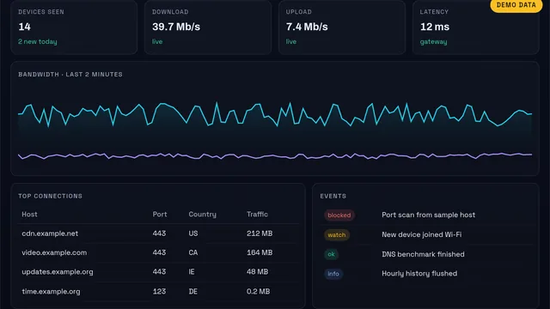Image resolution: width=550 pixels, height=309 pixels.
Task: Click the 'live' label under Upload
Action: click(x=291, y=41)
